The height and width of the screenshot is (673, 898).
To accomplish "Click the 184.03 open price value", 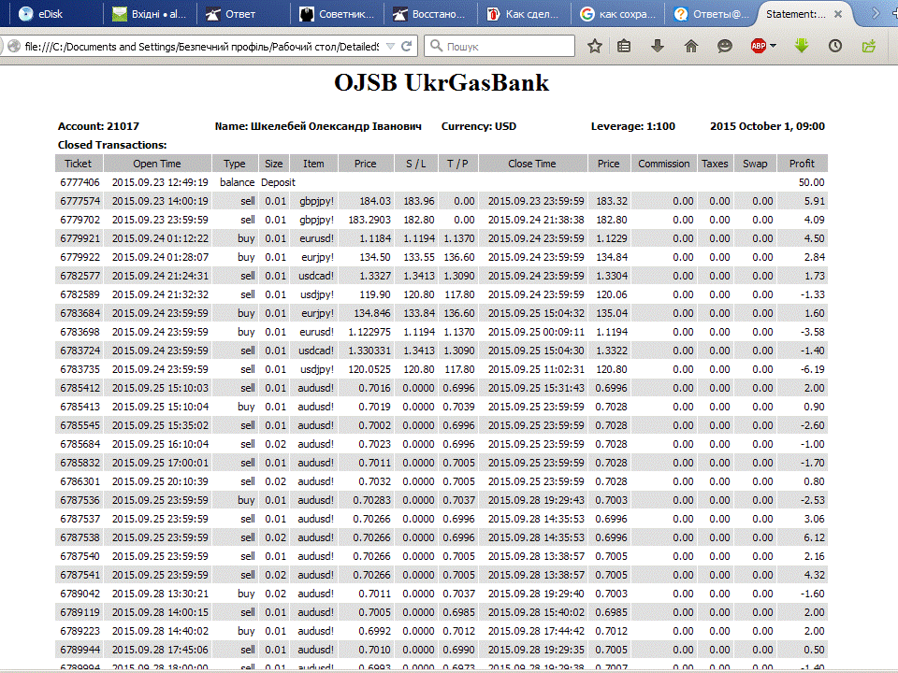I will (375, 202).
